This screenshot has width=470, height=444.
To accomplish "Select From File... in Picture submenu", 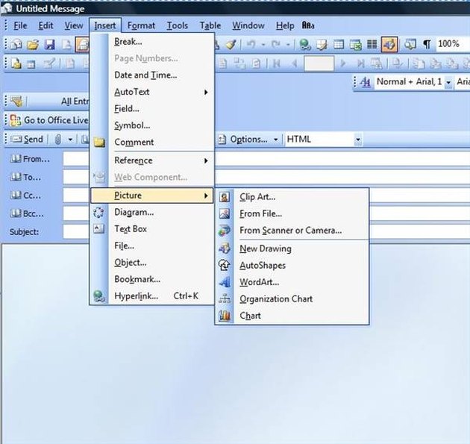I will coord(292,214).
